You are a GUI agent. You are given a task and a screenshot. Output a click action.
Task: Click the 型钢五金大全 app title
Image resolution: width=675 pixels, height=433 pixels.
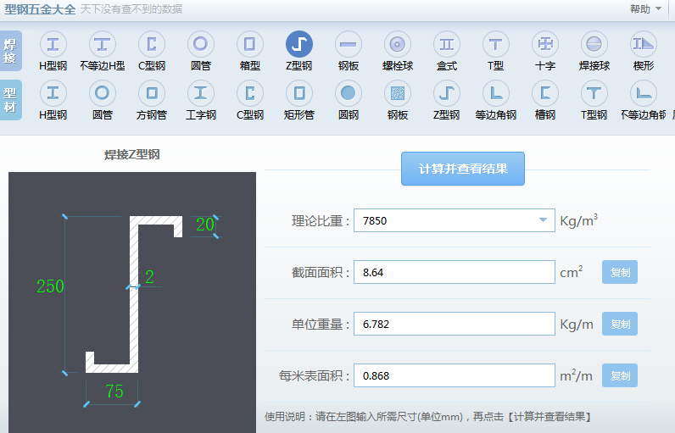[x=40, y=9]
